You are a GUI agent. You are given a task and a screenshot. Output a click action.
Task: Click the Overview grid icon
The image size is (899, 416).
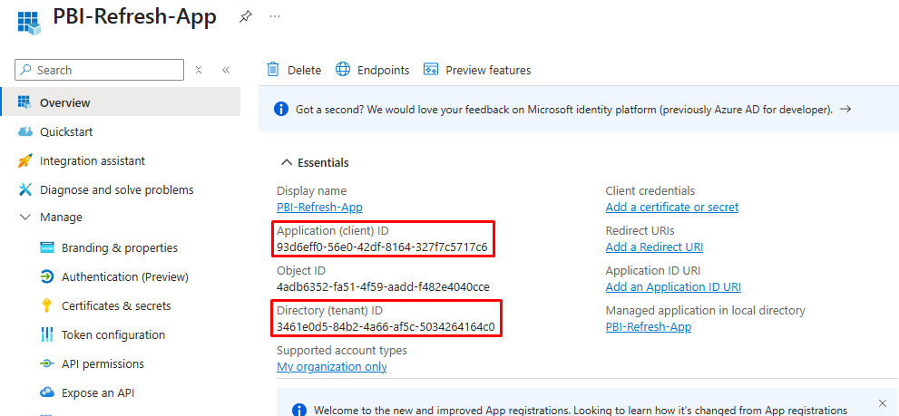(x=24, y=102)
